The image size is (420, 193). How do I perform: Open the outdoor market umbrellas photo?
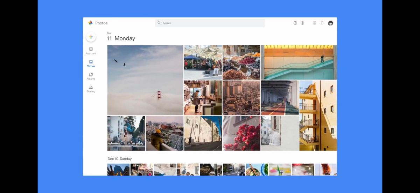pyautogui.click(x=203, y=62)
